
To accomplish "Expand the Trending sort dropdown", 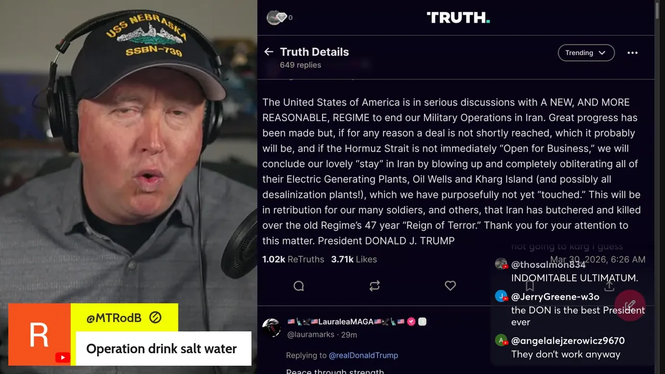I will point(586,53).
